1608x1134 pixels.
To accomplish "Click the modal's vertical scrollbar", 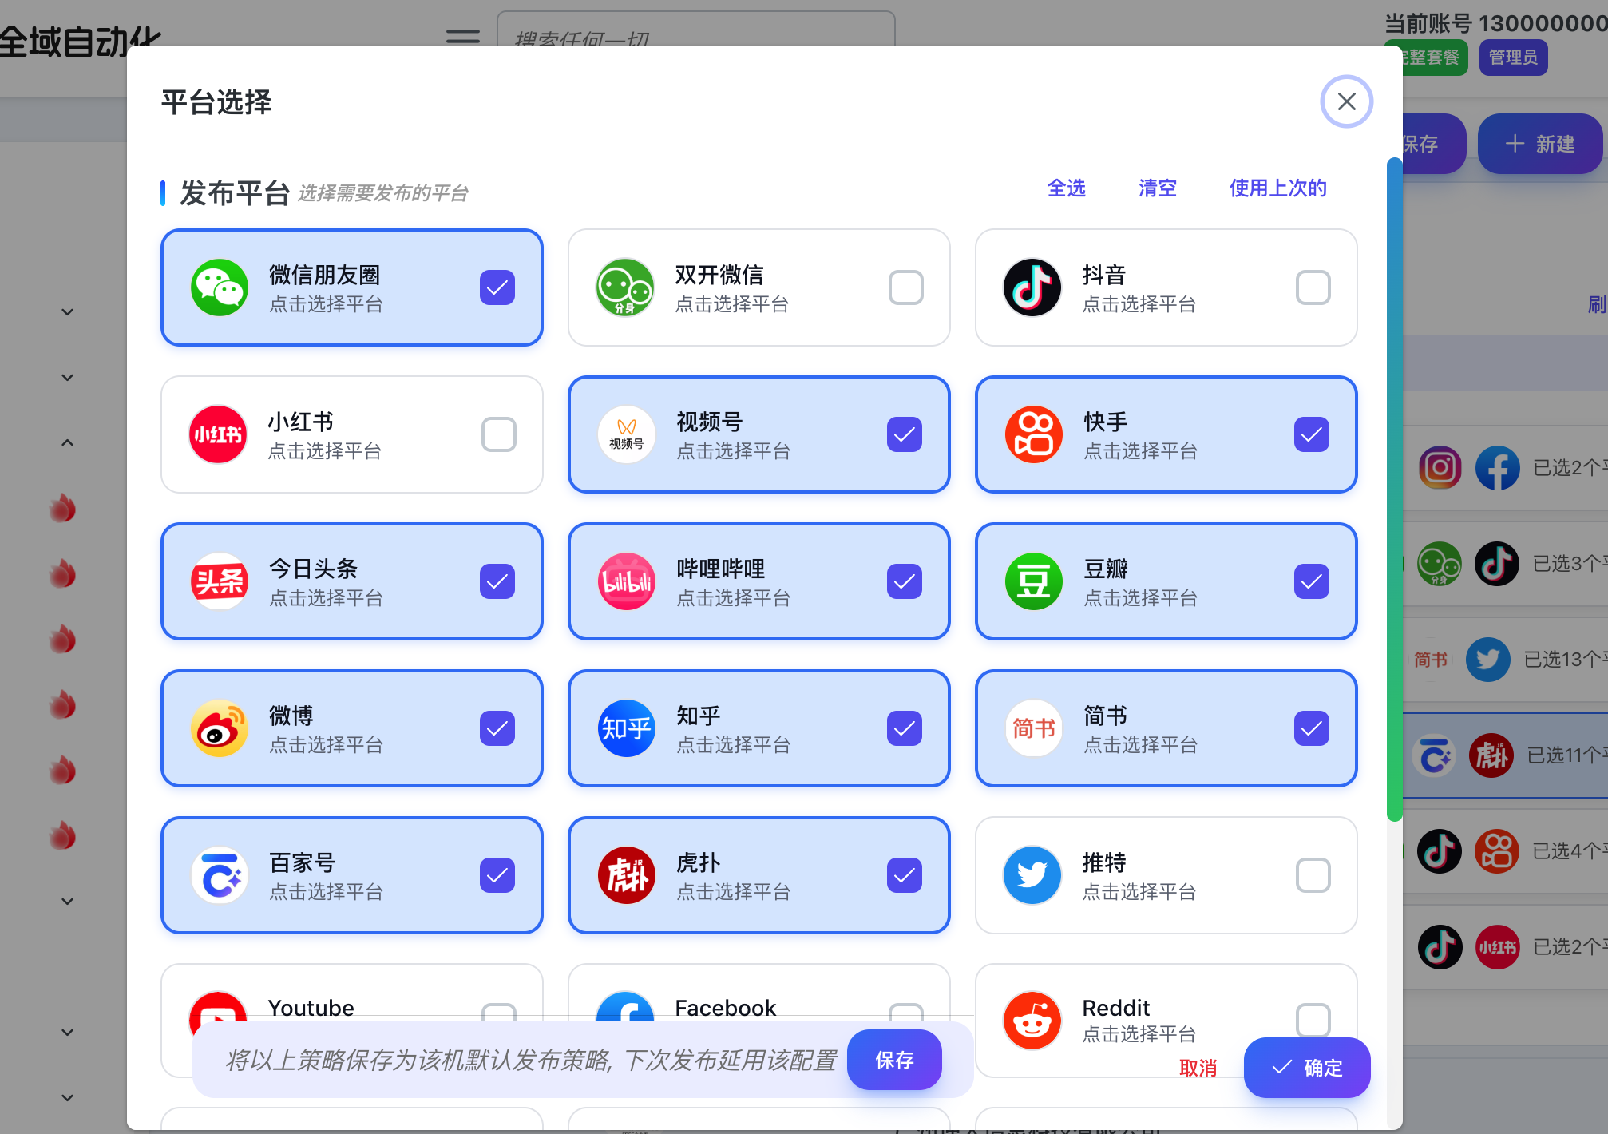I will [x=1394, y=487].
